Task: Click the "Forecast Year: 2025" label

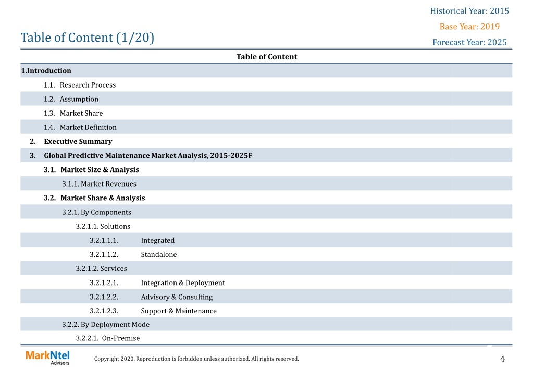Action: 469,42
